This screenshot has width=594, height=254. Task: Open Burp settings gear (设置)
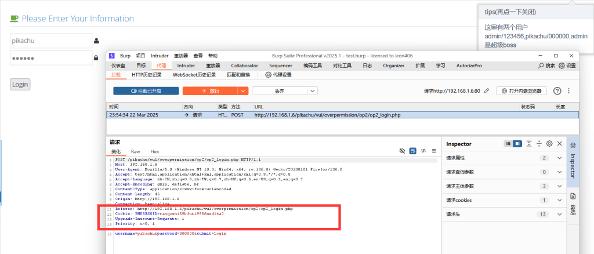pos(562,66)
